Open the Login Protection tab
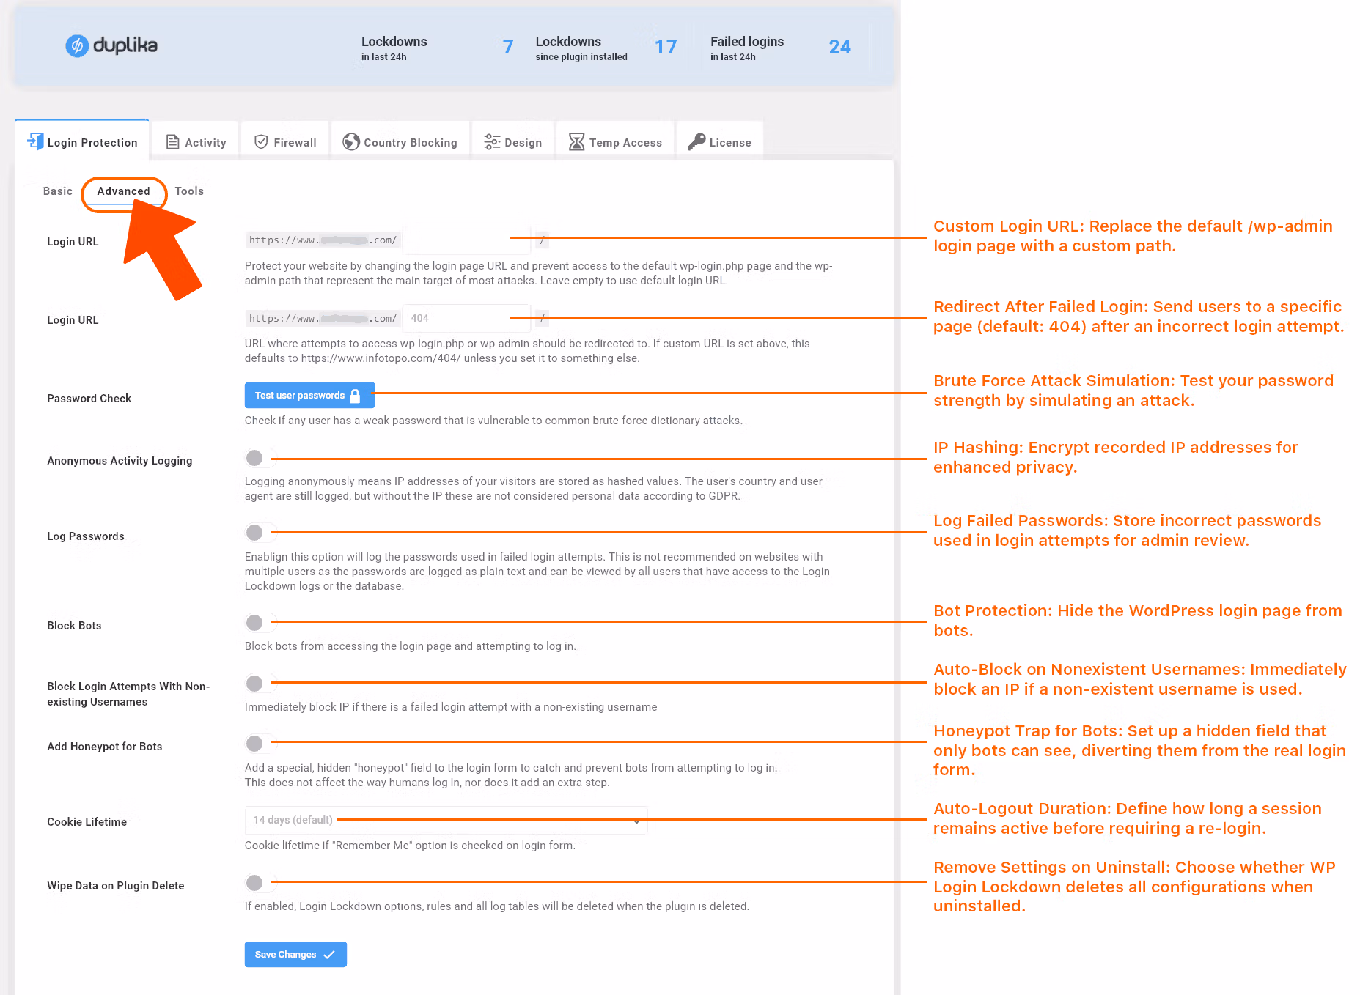1360x995 pixels. tap(82, 141)
